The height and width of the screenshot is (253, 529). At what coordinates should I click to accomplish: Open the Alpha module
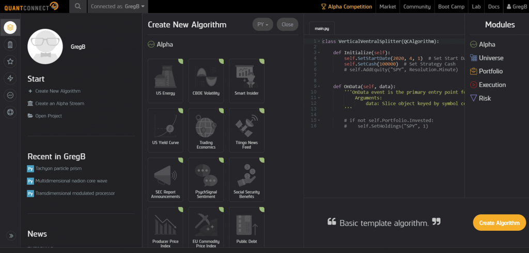(x=483, y=44)
